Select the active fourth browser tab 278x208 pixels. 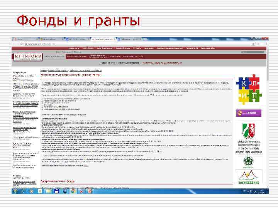click(x=103, y=39)
